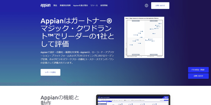Click the Appian Process Modeler screenshot
Screen dimensions: 211x105
point(133,100)
